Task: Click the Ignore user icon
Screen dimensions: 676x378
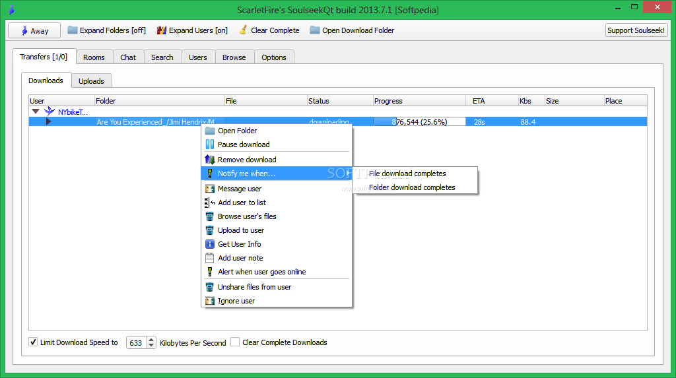Action: click(x=210, y=301)
